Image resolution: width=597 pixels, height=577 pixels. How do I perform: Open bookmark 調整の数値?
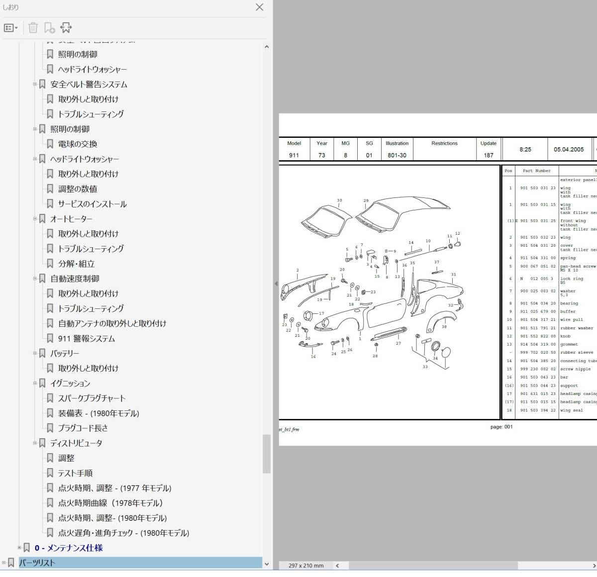tap(78, 189)
